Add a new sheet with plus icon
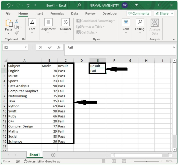Image resolution: width=178 pixels, height=165 pixels. click(x=53, y=155)
